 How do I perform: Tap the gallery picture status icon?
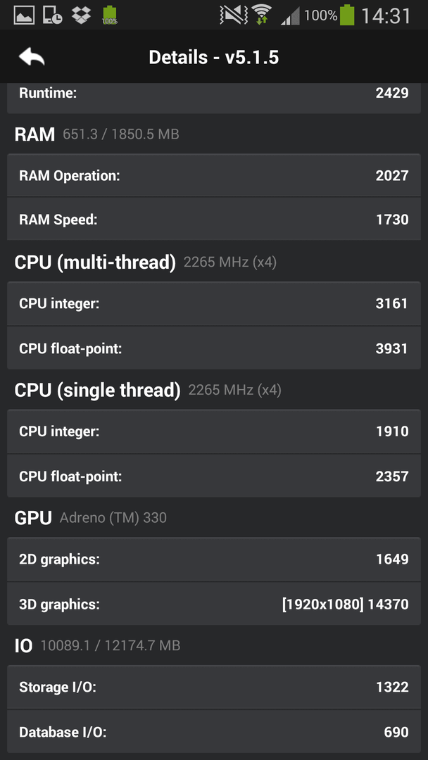pos(24,15)
